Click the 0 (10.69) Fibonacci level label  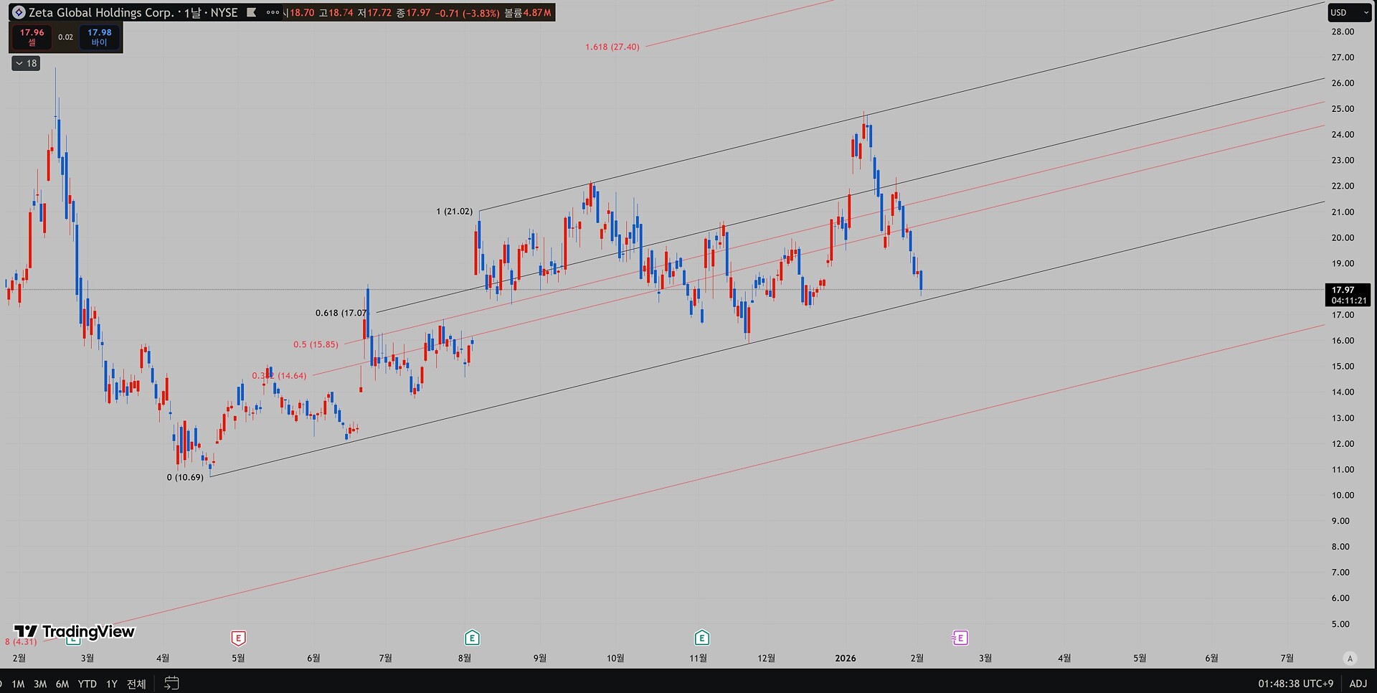pyautogui.click(x=185, y=477)
